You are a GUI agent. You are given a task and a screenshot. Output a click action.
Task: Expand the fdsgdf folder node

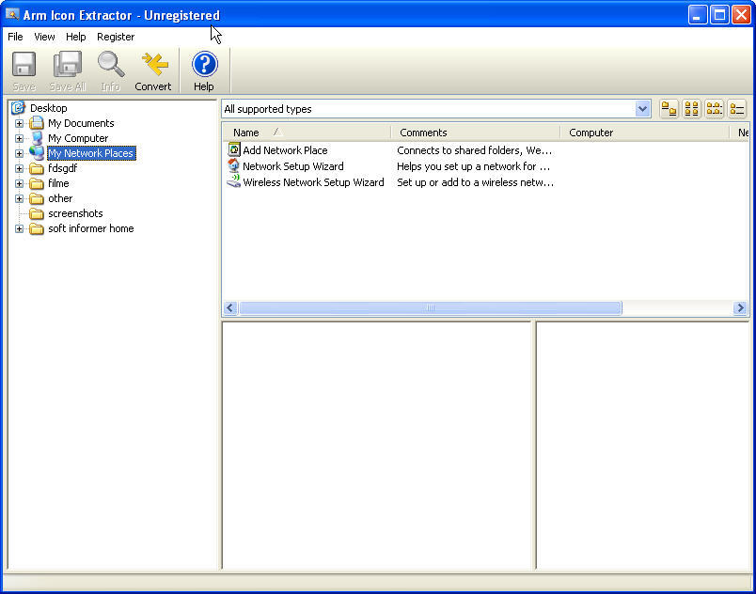click(x=20, y=168)
